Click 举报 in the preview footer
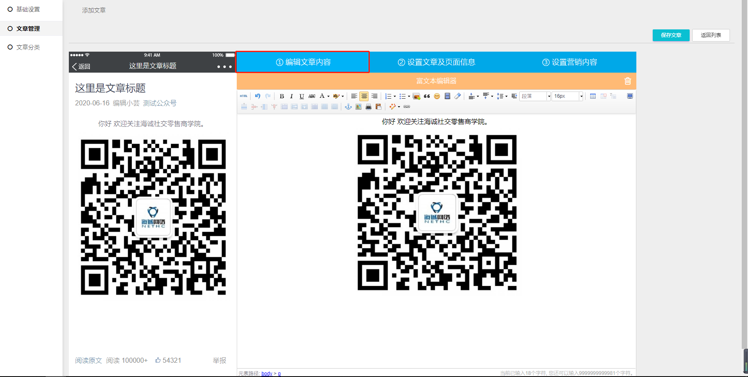The width and height of the screenshot is (748, 377). pos(220,360)
